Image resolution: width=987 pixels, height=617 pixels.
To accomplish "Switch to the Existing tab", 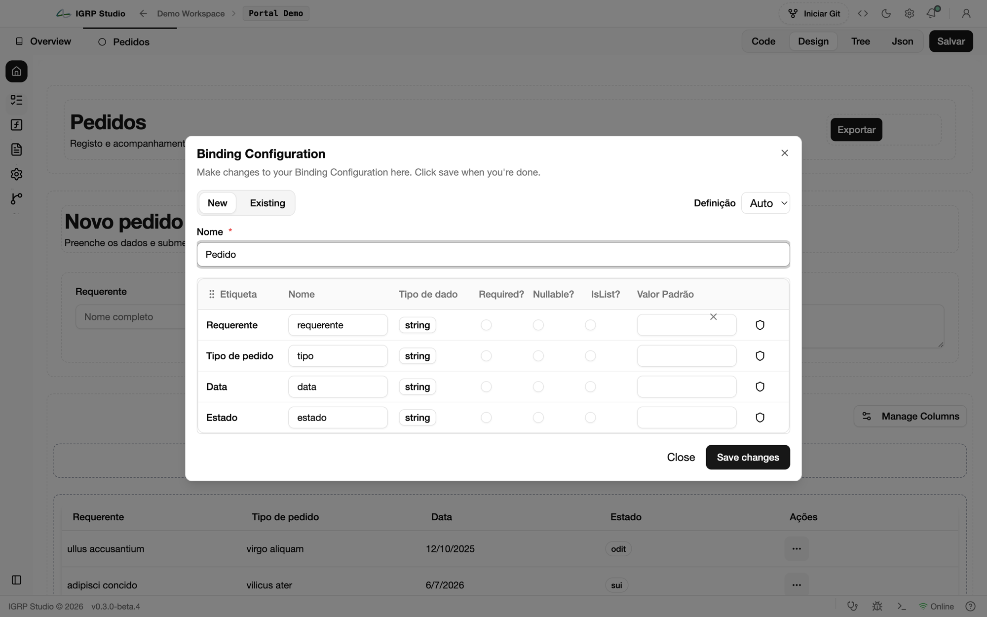I will (267, 203).
